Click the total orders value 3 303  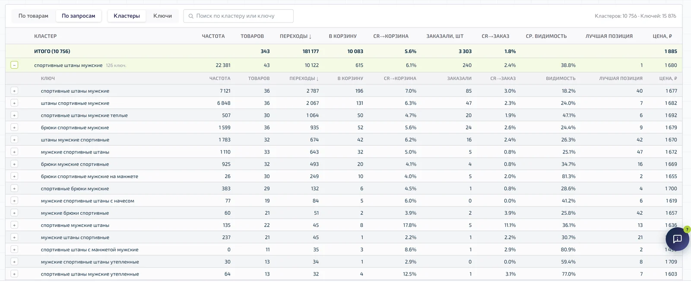[465, 51]
